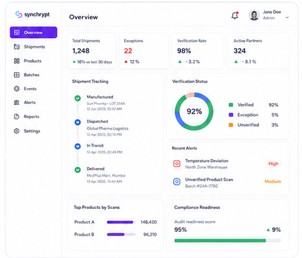Viewport: 302px width, 258px height.
Task: Click the Product A scan bar
Action: click(121, 222)
